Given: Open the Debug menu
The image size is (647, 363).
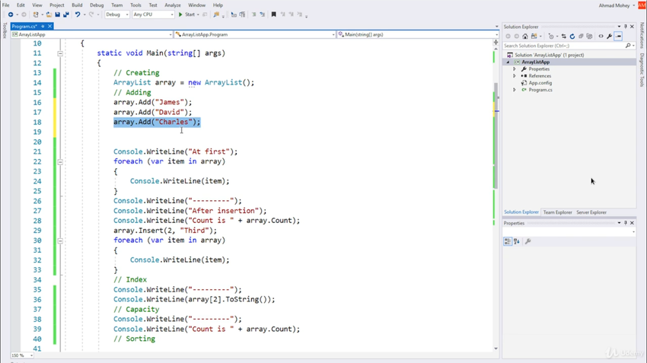Looking at the screenshot, I should pos(97,5).
